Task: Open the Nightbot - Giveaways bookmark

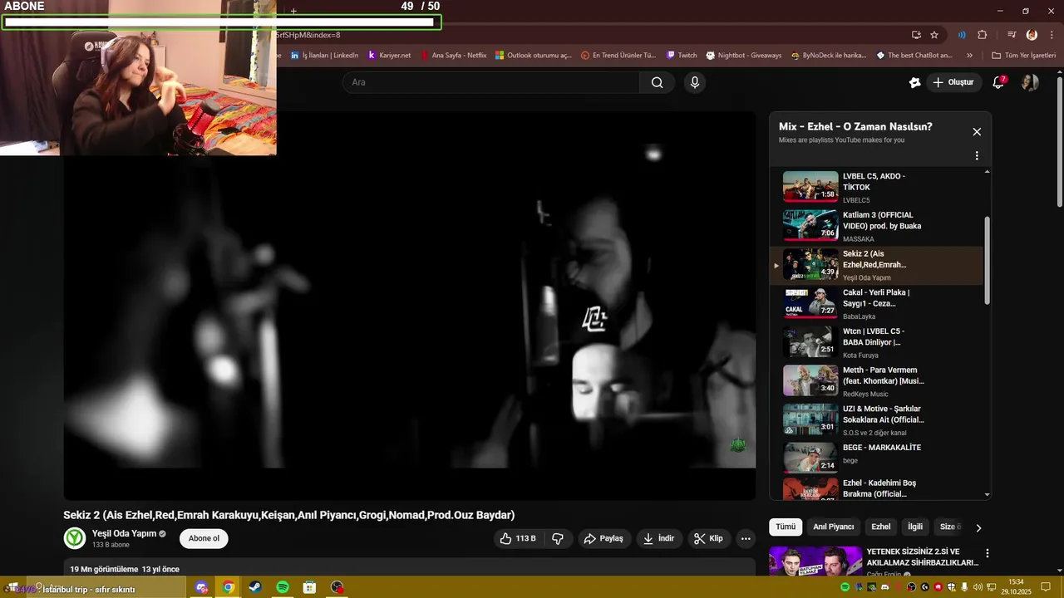Action: [744, 56]
